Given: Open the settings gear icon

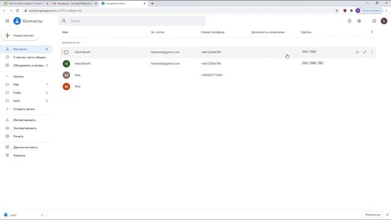Looking at the screenshot, I should (359, 21).
